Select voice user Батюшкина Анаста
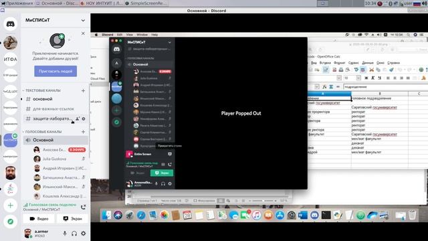Viewport: 428px width, 241px height. (60, 177)
